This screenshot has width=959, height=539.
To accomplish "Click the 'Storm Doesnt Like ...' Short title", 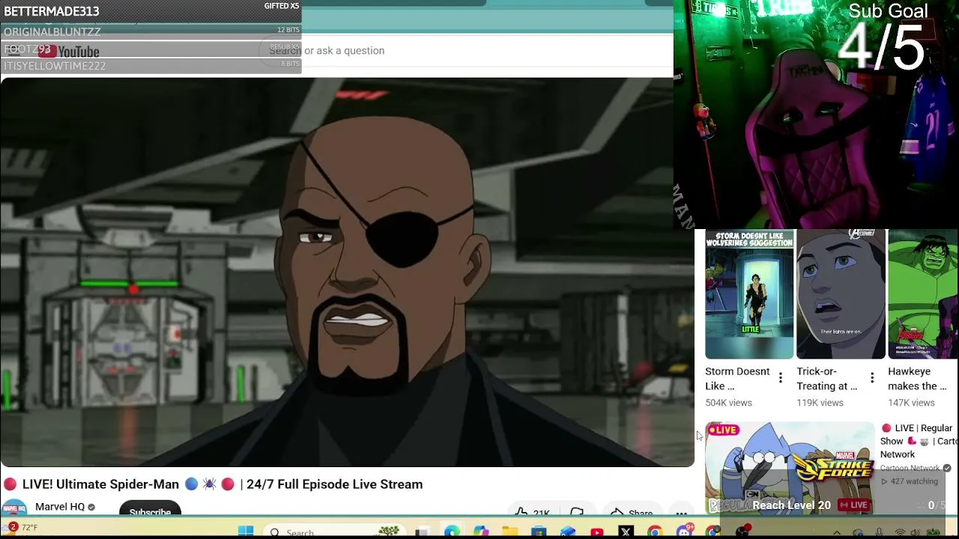I will pos(737,379).
